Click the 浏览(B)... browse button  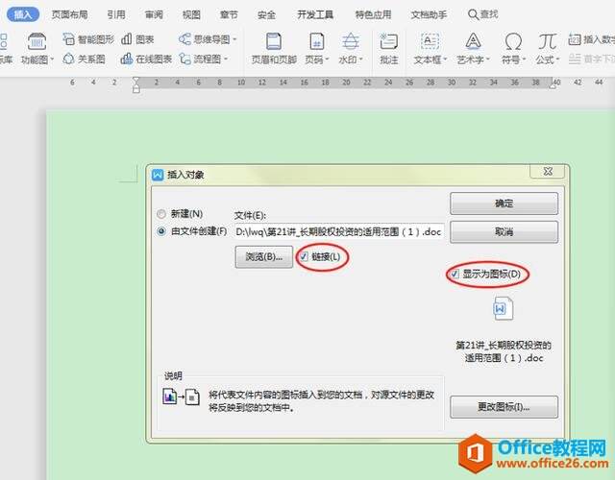pos(264,257)
